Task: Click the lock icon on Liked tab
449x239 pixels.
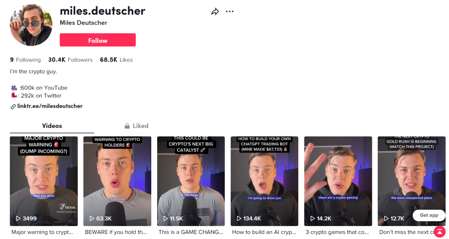Action: click(x=127, y=126)
